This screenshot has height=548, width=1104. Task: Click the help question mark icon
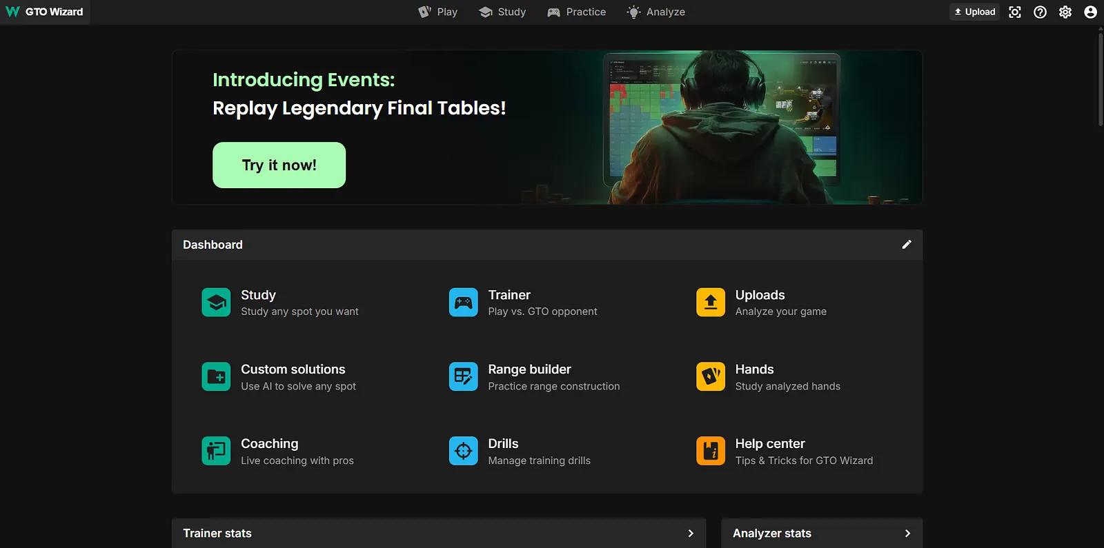1040,12
